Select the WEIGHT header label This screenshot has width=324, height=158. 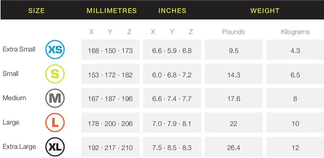[x=265, y=10]
